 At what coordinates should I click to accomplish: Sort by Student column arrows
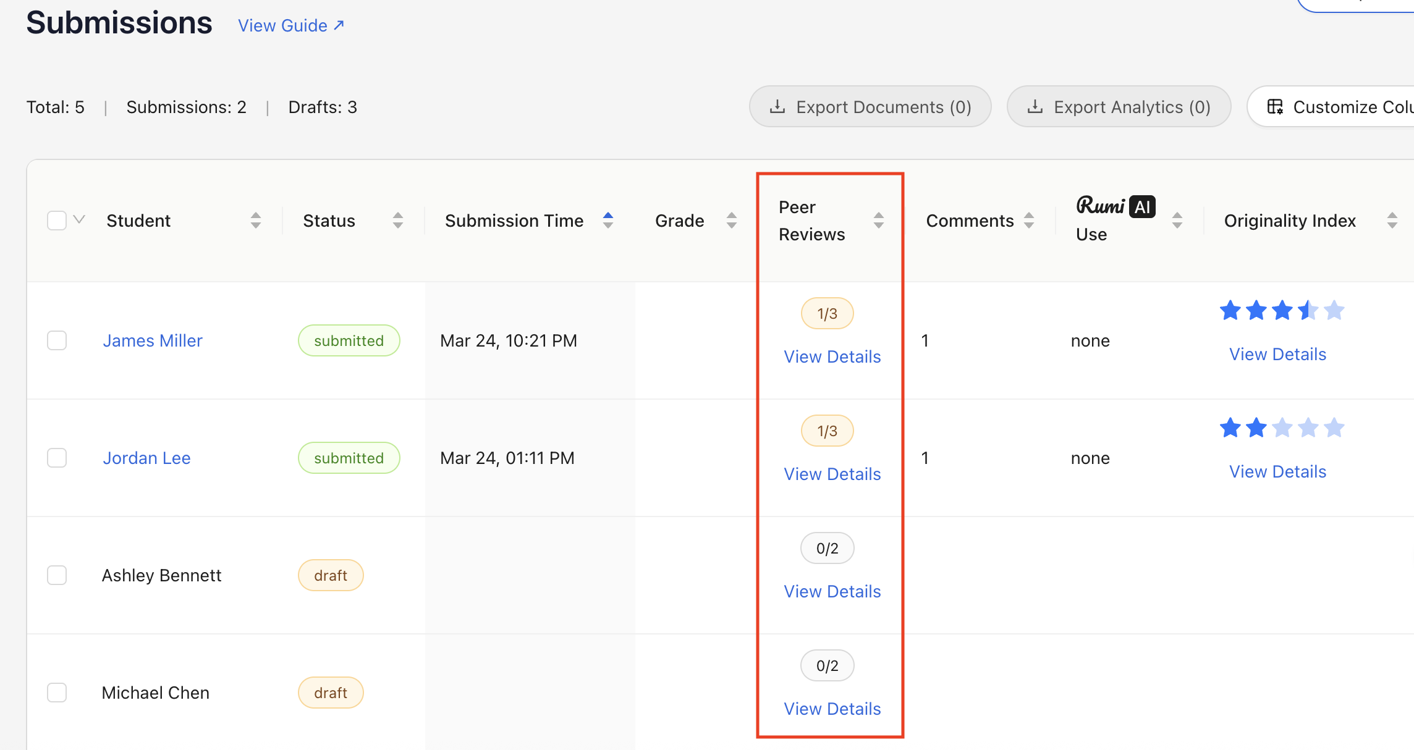[256, 221]
